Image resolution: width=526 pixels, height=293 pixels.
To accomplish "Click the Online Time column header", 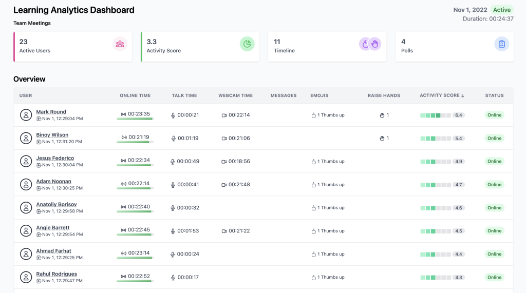I will click(135, 95).
